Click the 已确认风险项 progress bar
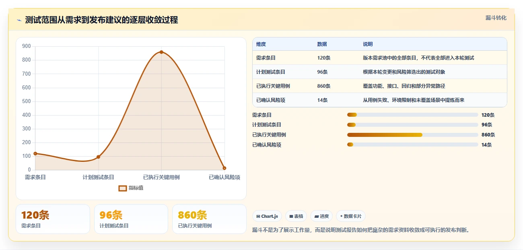This screenshot has width=523, height=250. tap(412, 145)
